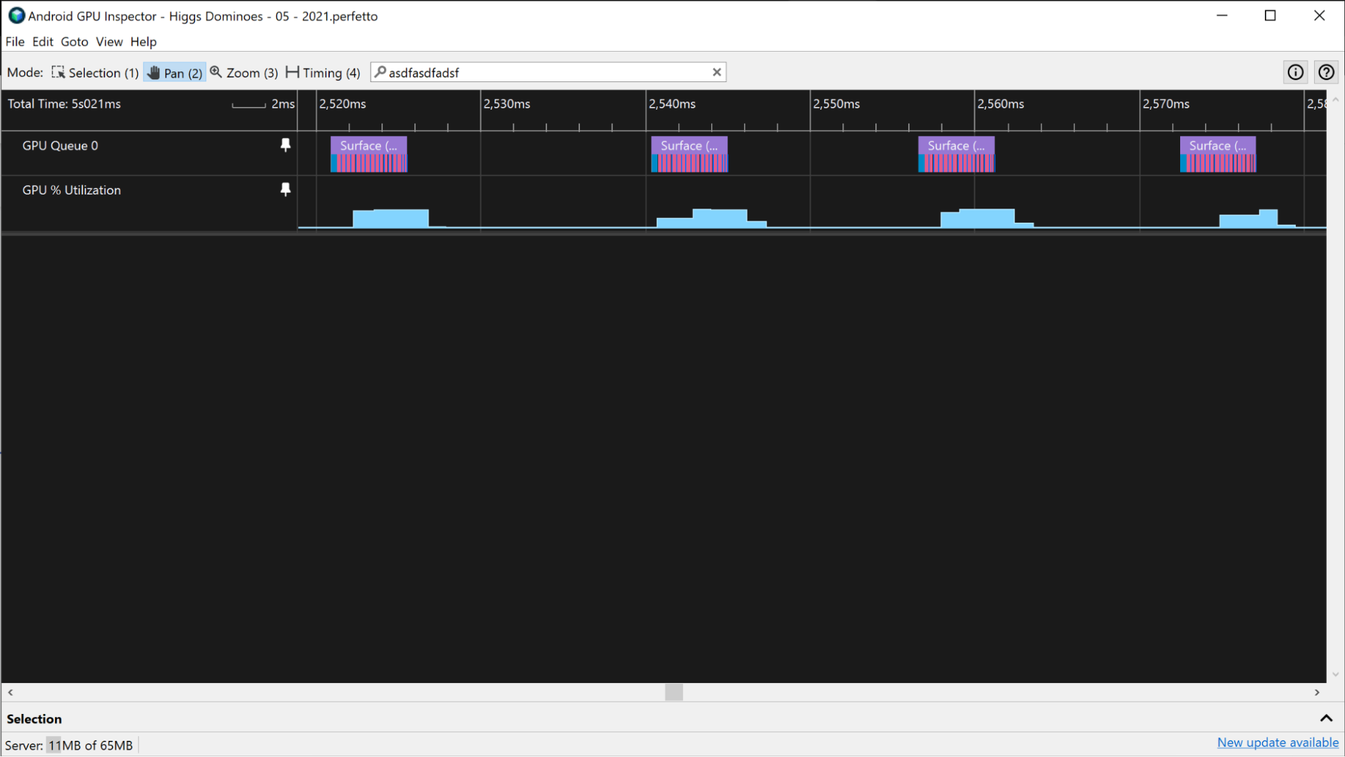Image resolution: width=1345 pixels, height=757 pixels.
Task: Open the Help menu
Action: tap(144, 40)
